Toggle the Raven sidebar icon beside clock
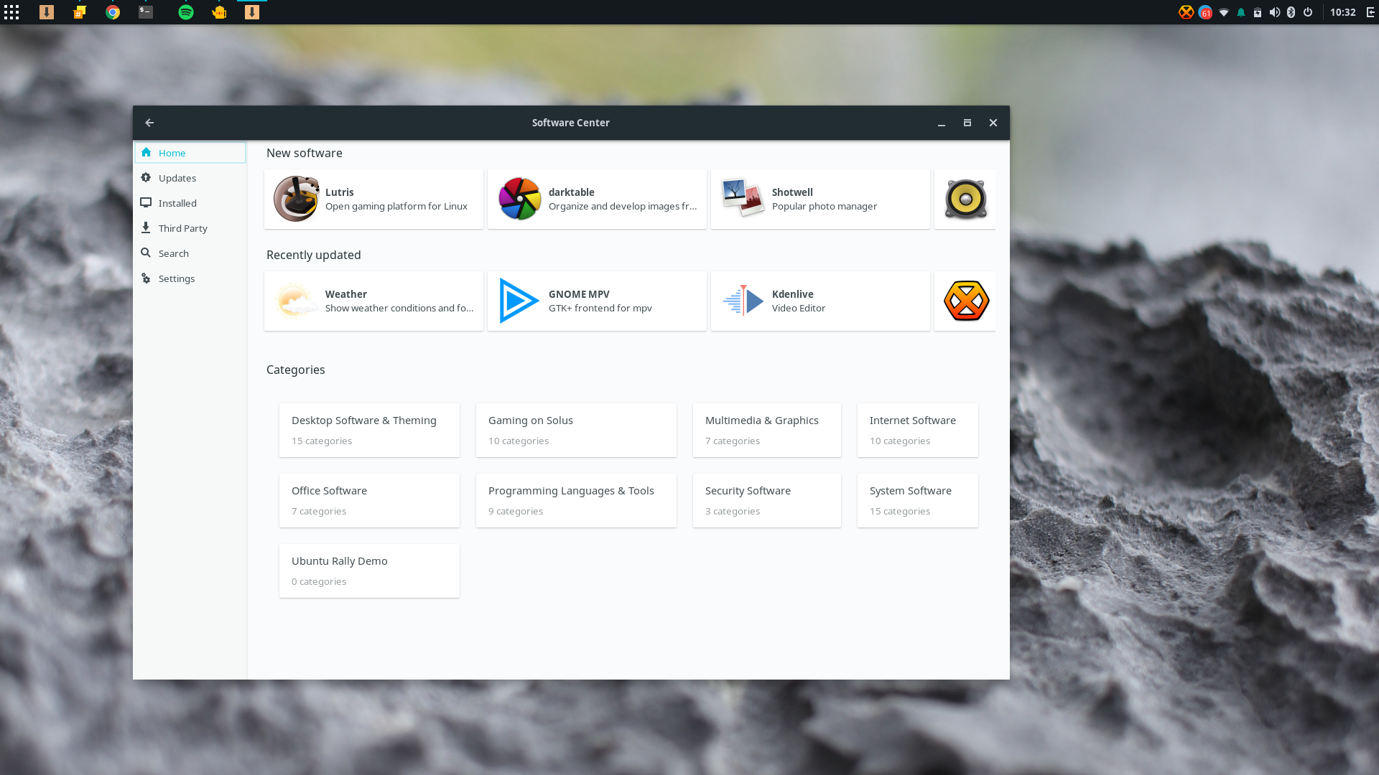The height and width of the screenshot is (775, 1379). (1370, 12)
